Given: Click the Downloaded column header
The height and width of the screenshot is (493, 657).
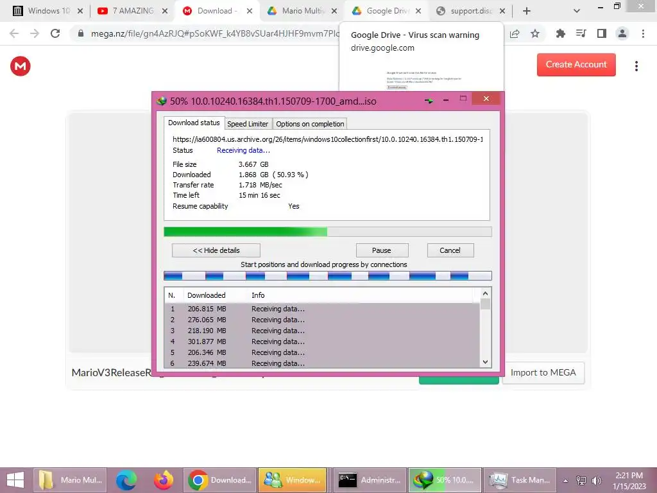Looking at the screenshot, I should (x=206, y=295).
